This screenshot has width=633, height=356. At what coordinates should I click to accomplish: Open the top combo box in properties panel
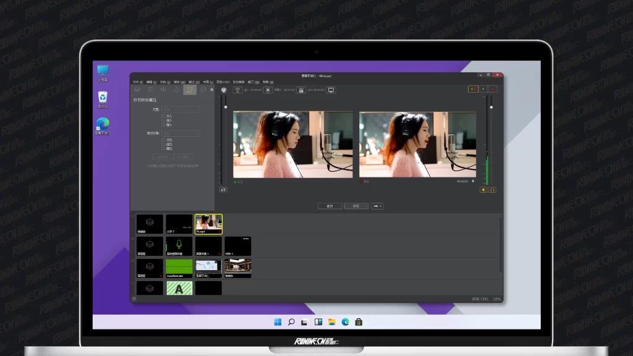pos(181,110)
